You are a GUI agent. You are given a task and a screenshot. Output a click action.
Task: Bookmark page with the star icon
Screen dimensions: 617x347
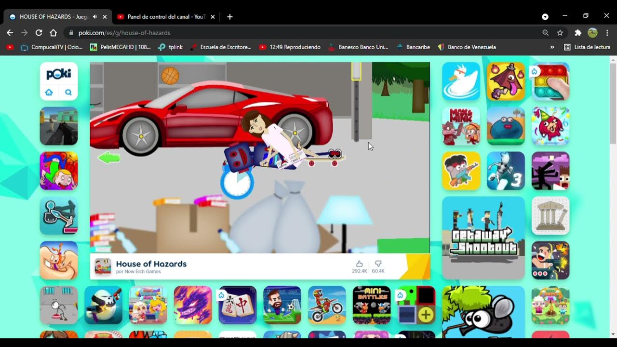(x=560, y=33)
